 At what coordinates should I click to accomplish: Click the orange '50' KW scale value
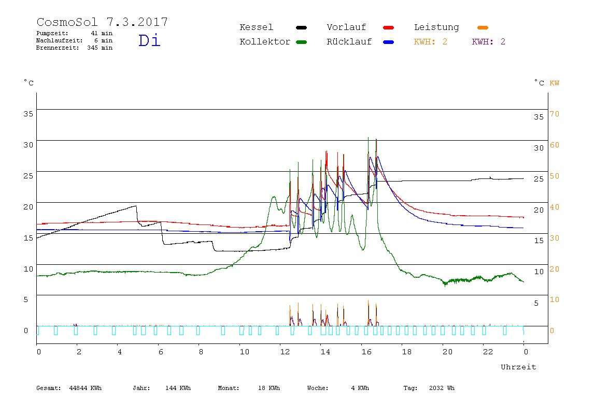[555, 176]
